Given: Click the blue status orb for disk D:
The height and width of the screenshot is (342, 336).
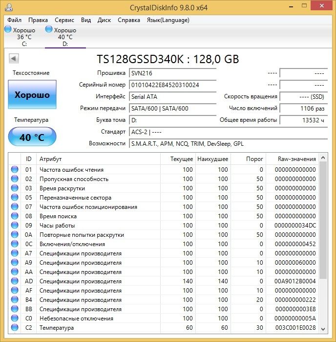Looking at the screenshot, I should coord(49,29).
